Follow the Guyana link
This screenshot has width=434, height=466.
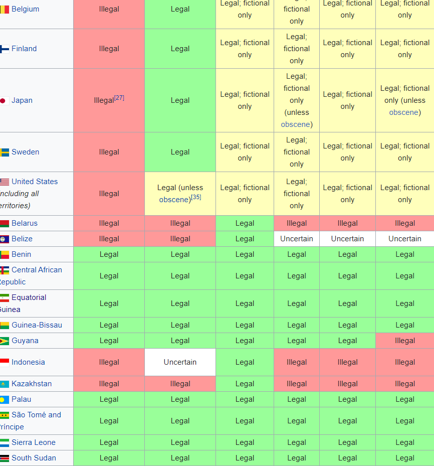[x=25, y=340]
